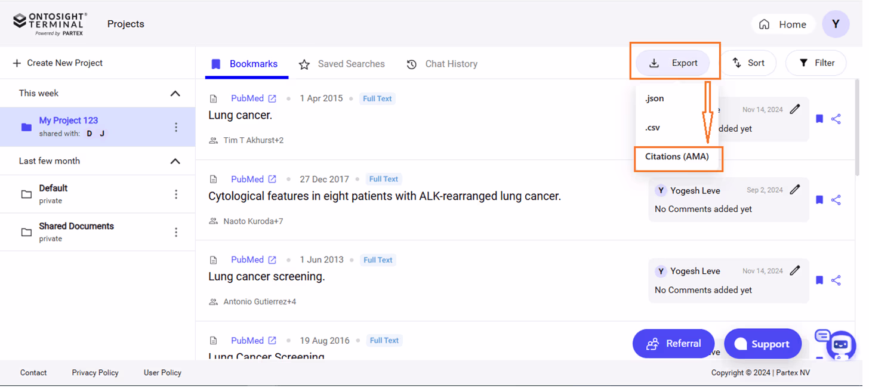Image resolution: width=869 pixels, height=389 pixels.
Task: Collapse the This week section
Action: click(175, 93)
